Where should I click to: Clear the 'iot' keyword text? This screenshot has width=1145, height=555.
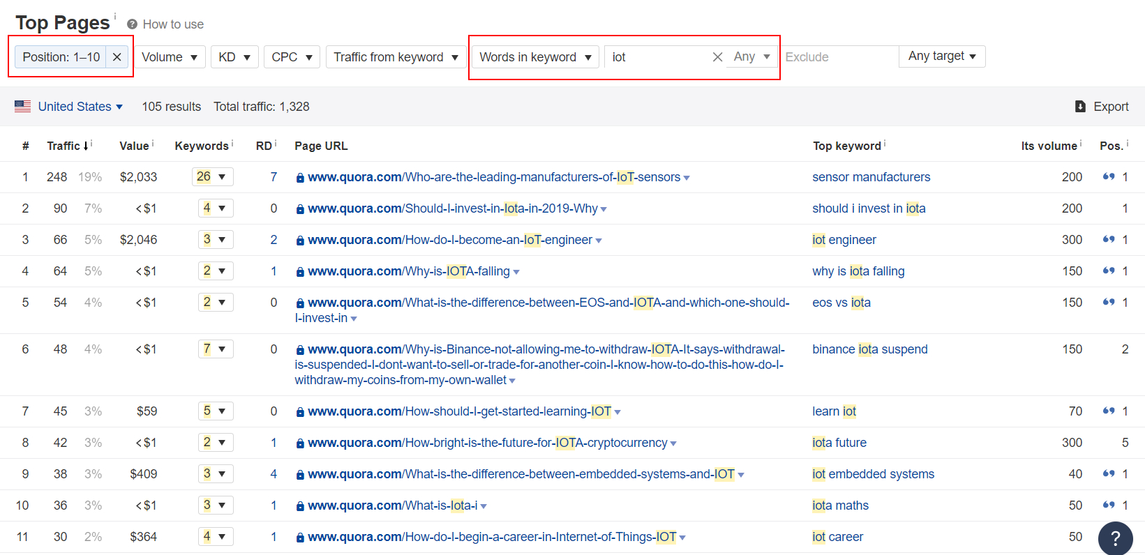click(717, 57)
